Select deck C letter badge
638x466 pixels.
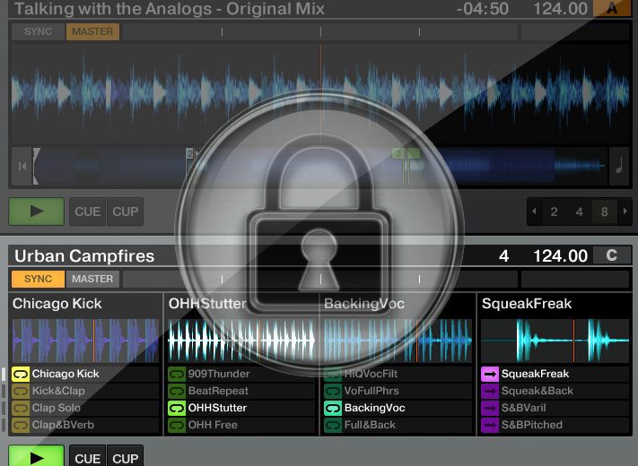tap(612, 255)
